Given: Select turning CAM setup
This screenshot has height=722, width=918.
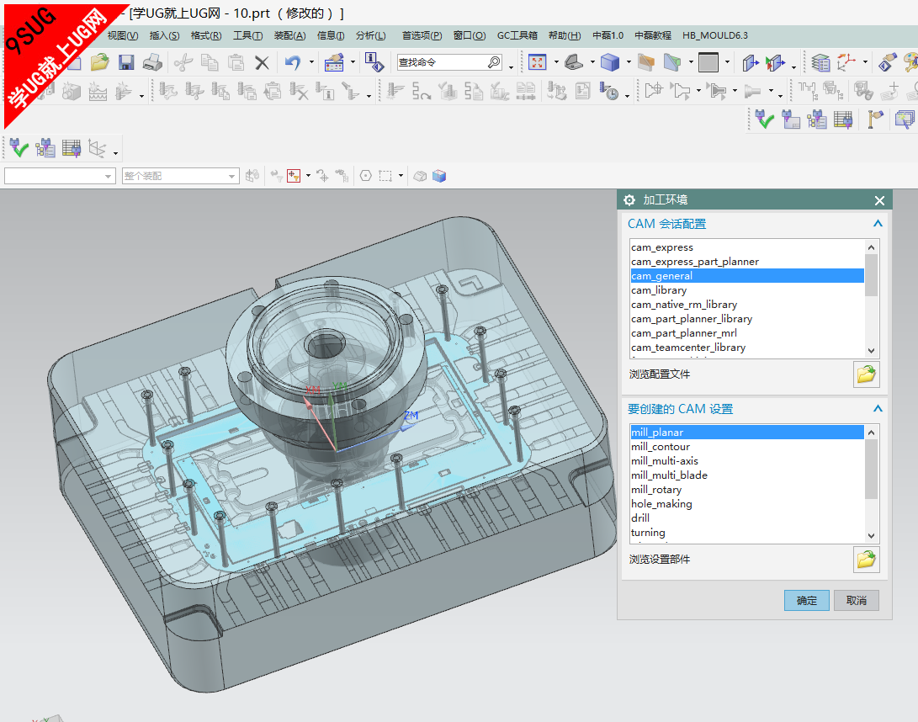Looking at the screenshot, I should (747, 533).
